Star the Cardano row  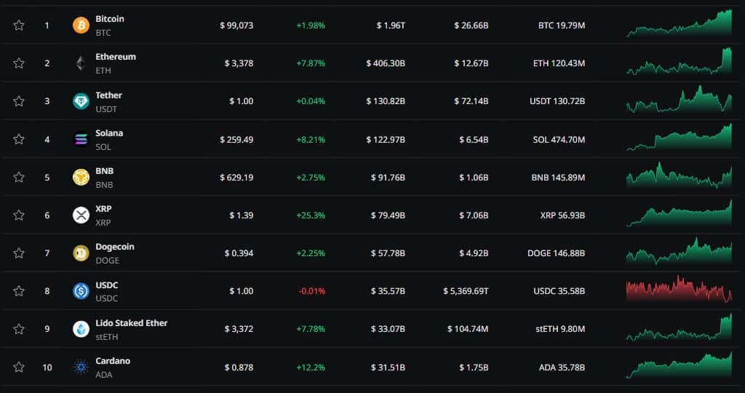[18, 368]
